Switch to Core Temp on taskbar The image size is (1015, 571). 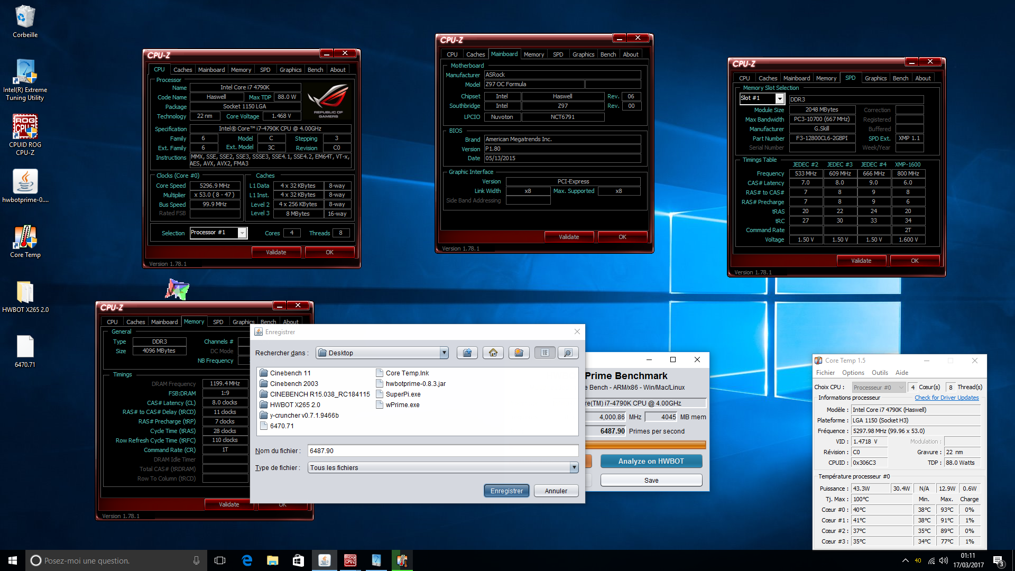pyautogui.click(x=402, y=560)
